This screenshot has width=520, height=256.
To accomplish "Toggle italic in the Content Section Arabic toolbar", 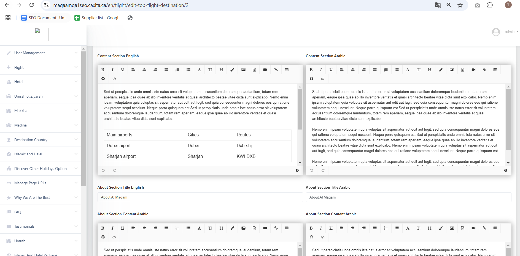I will pyautogui.click(x=321, y=70).
